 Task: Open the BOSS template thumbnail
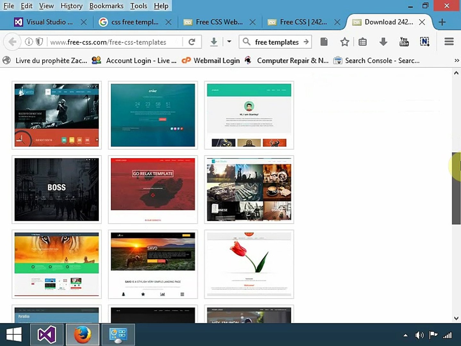coord(57,190)
